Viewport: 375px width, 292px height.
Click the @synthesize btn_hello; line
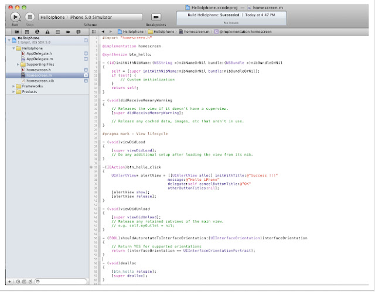click(127, 54)
